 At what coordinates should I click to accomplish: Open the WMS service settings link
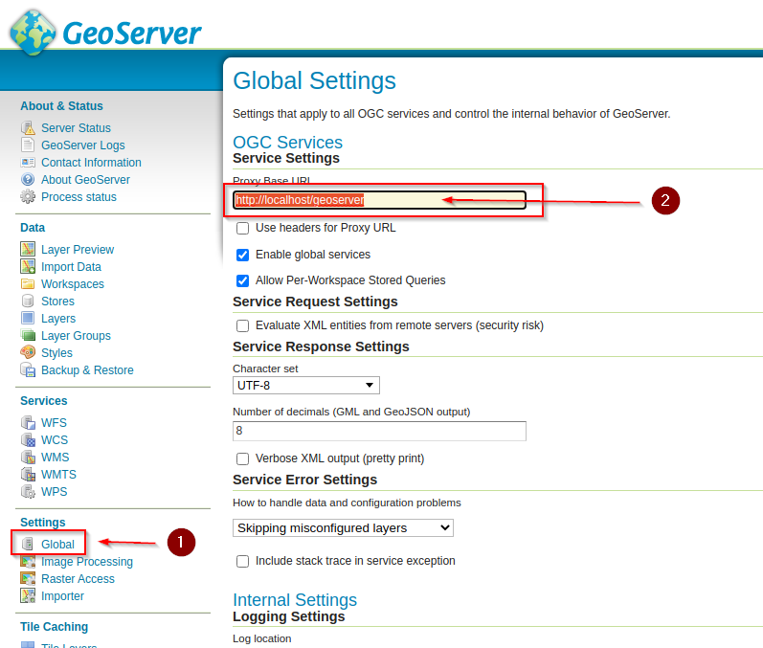[x=55, y=458]
